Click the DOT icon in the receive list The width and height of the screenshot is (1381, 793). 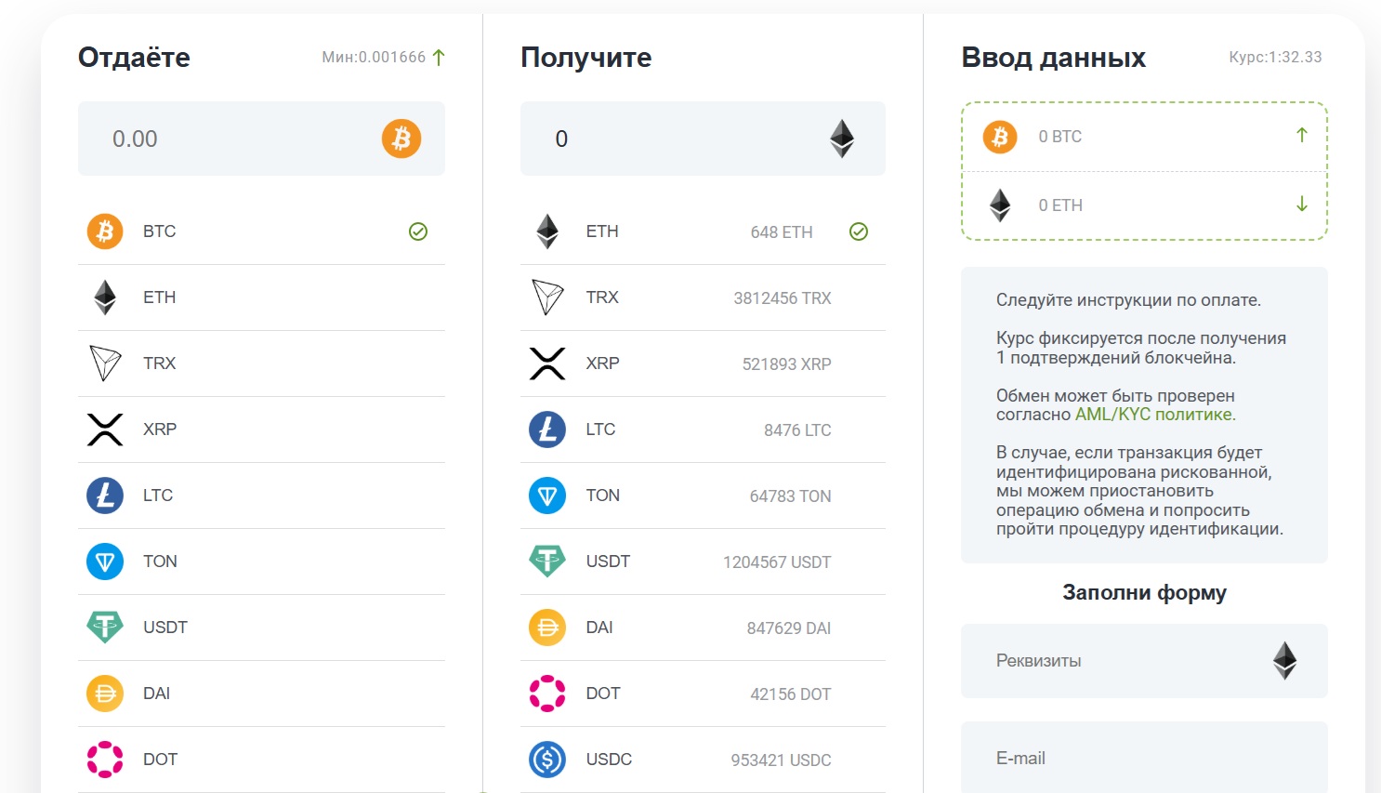pyautogui.click(x=547, y=694)
